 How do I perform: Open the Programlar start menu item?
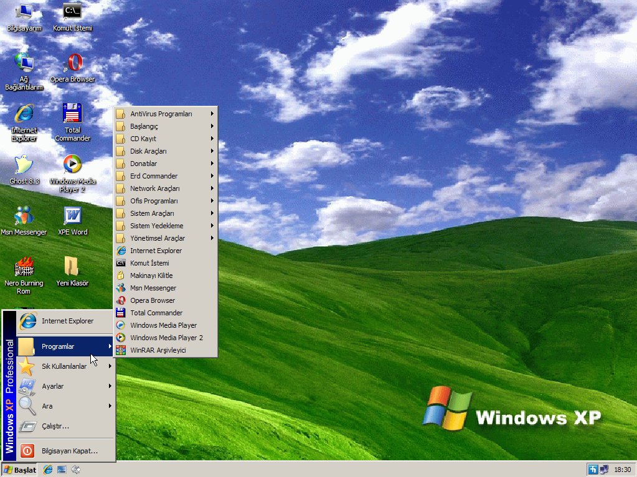[x=65, y=346]
